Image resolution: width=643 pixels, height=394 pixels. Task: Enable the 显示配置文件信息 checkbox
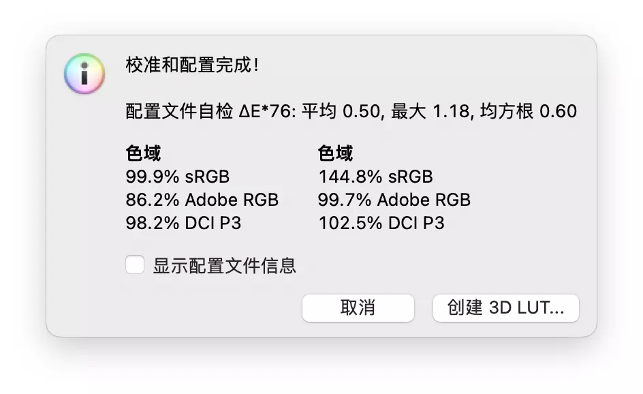135,265
